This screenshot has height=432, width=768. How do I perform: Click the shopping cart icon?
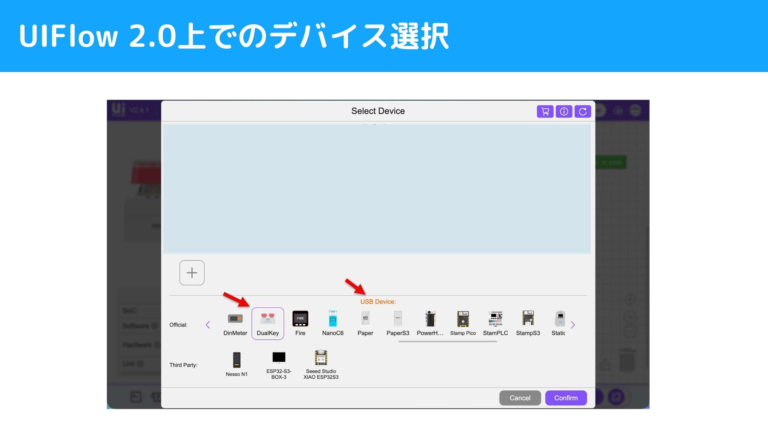pyautogui.click(x=545, y=111)
